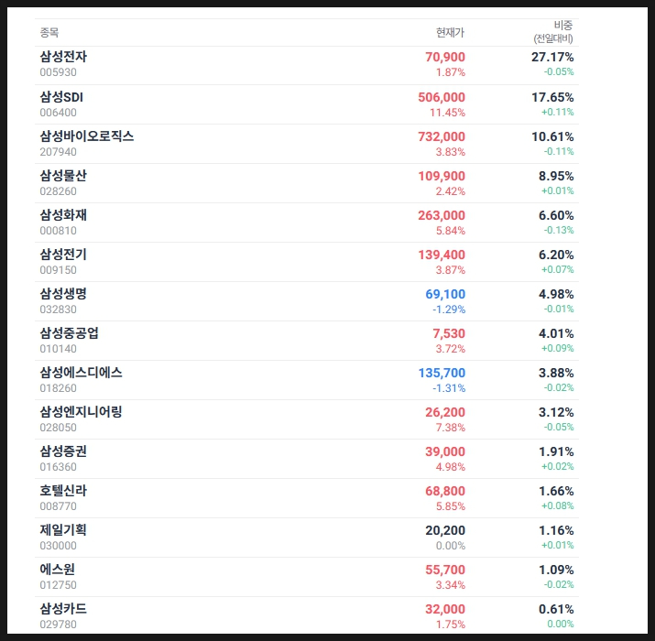Click the 현재가 column header
This screenshot has width=655, height=641.
click(450, 32)
